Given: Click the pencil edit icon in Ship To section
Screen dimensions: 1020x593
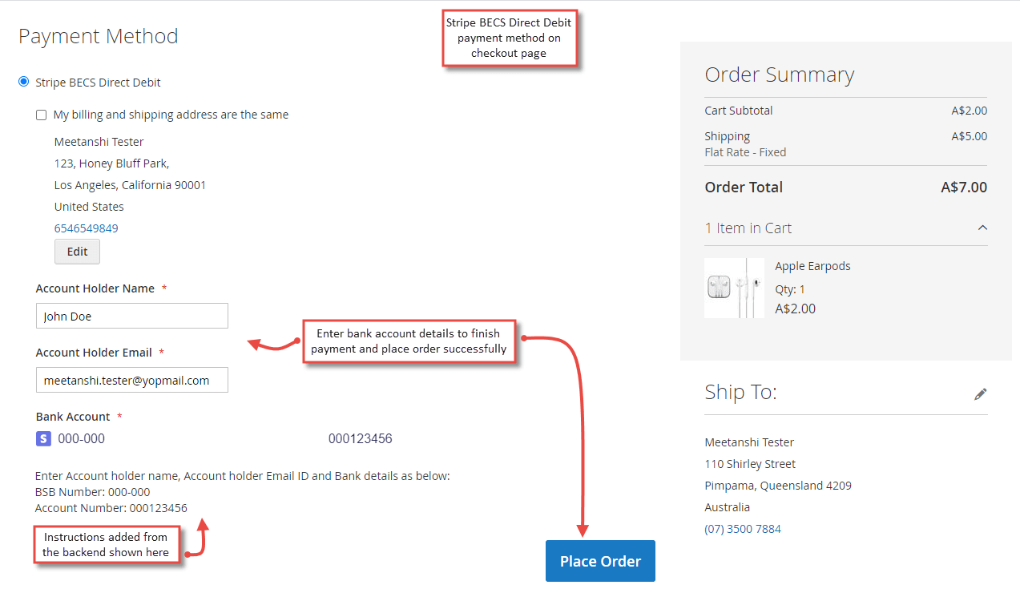Looking at the screenshot, I should pos(980,393).
